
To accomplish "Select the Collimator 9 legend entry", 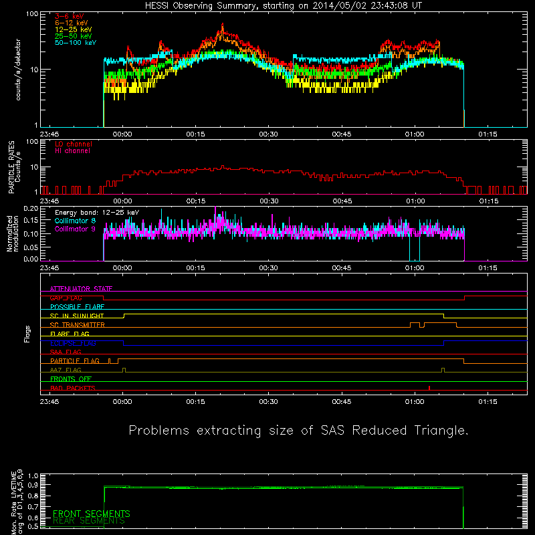I will (75, 229).
